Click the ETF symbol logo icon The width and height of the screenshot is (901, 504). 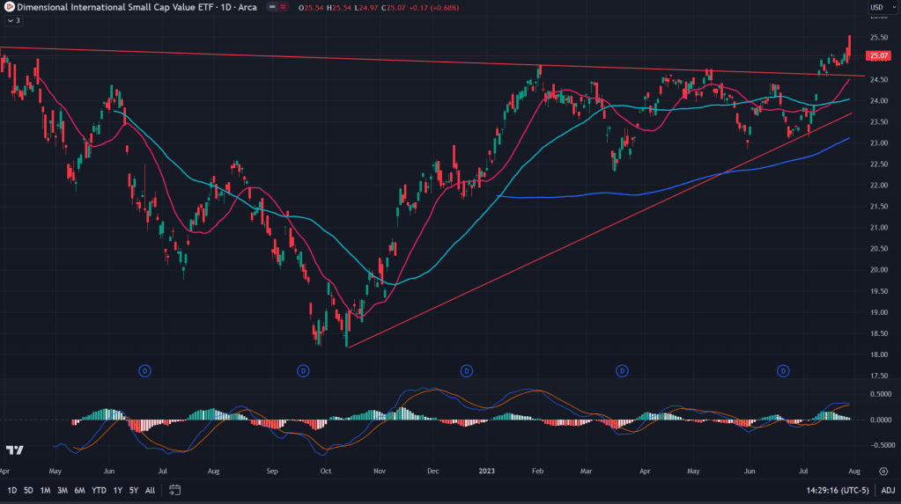coord(9,8)
